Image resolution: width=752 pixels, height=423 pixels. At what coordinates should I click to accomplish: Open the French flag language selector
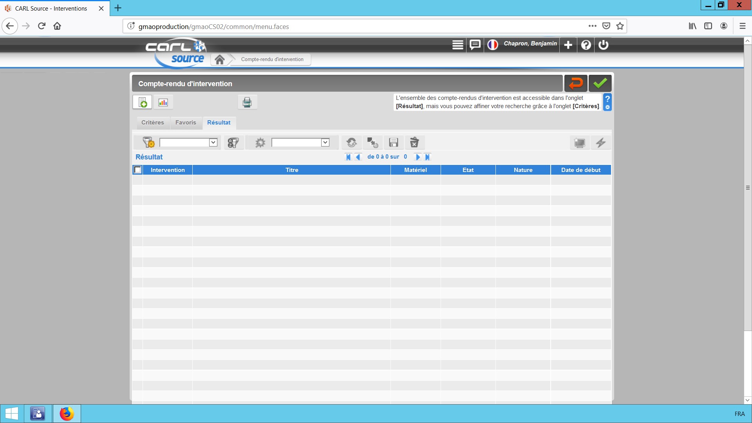coord(492,45)
